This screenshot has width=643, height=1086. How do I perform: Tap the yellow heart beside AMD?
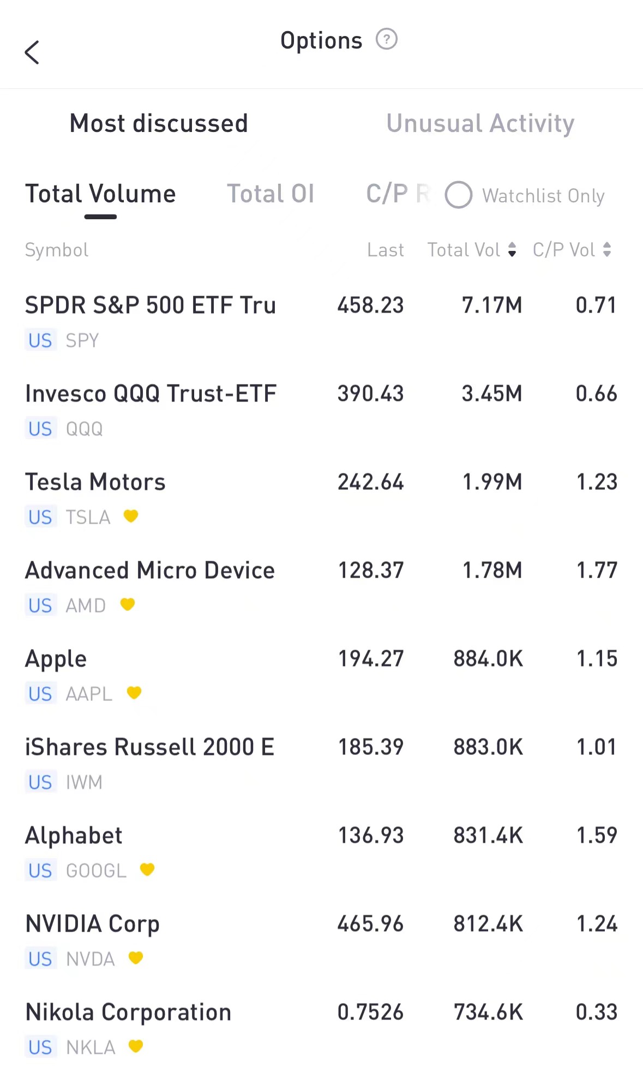[128, 604]
